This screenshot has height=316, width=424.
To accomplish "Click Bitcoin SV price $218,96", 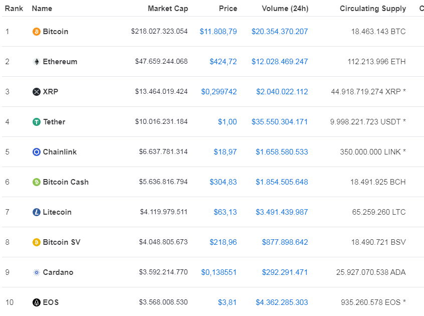I will coord(223,242).
